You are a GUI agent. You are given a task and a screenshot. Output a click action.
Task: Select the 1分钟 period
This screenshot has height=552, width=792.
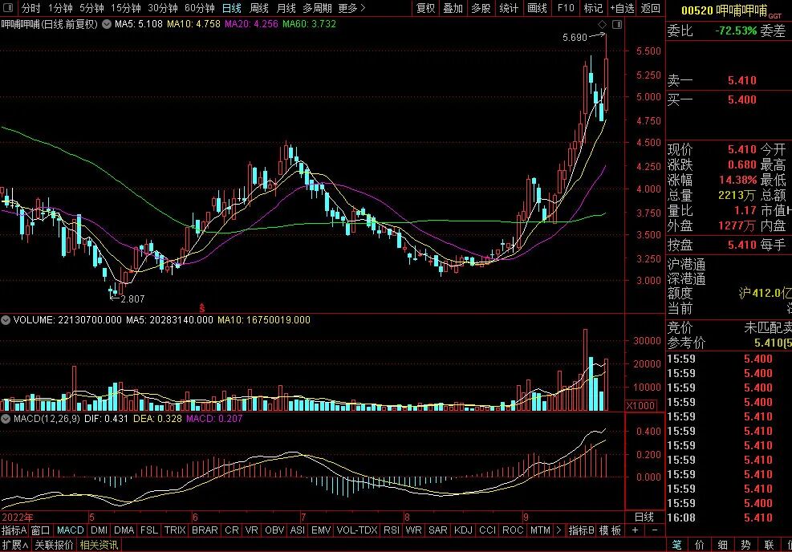[60, 8]
